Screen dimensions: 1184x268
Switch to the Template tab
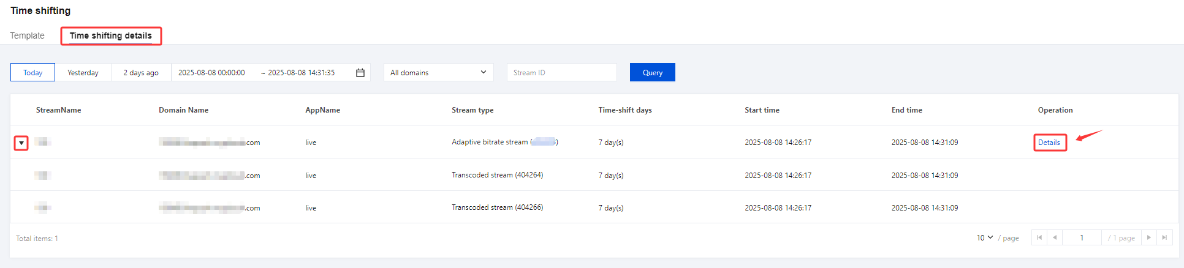click(x=28, y=35)
